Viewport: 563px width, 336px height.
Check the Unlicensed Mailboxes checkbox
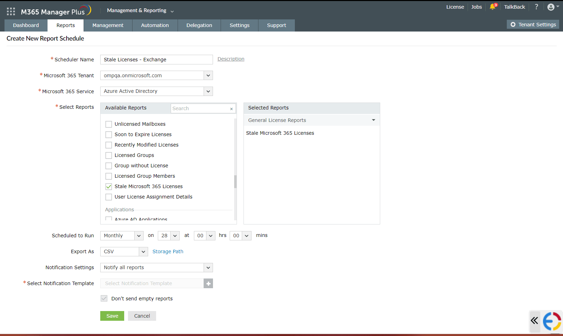pos(109,124)
